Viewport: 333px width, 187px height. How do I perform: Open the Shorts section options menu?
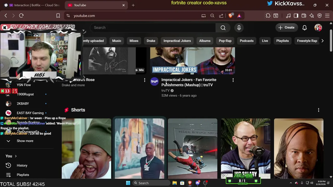318,110
